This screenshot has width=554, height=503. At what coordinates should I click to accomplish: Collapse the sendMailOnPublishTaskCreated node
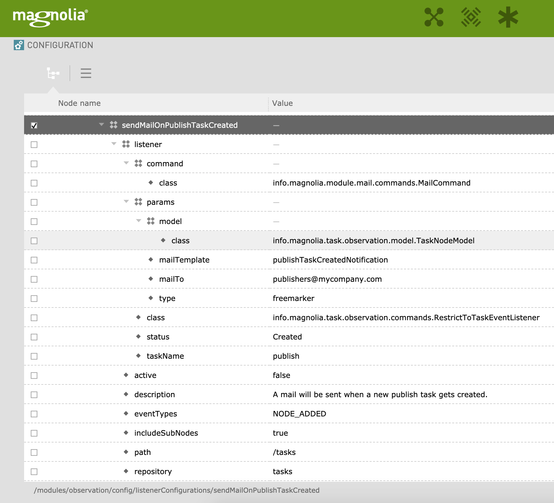(x=101, y=125)
